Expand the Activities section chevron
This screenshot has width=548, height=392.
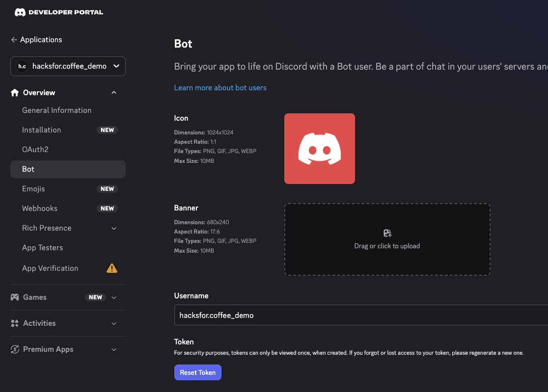tap(114, 324)
